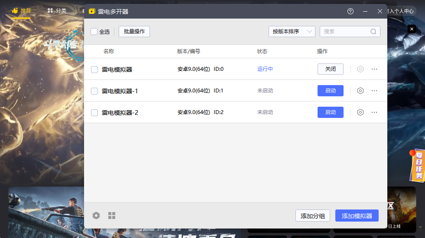Click the 添加分组 button

pos(312,216)
